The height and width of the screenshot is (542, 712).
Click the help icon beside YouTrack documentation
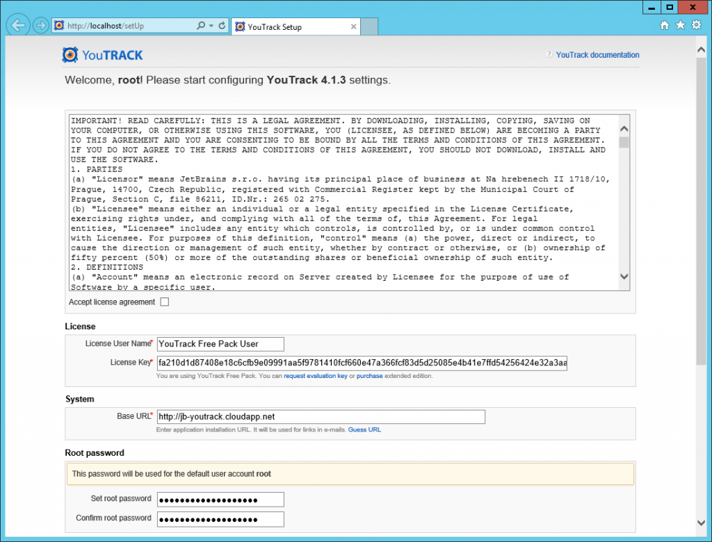[x=549, y=54]
